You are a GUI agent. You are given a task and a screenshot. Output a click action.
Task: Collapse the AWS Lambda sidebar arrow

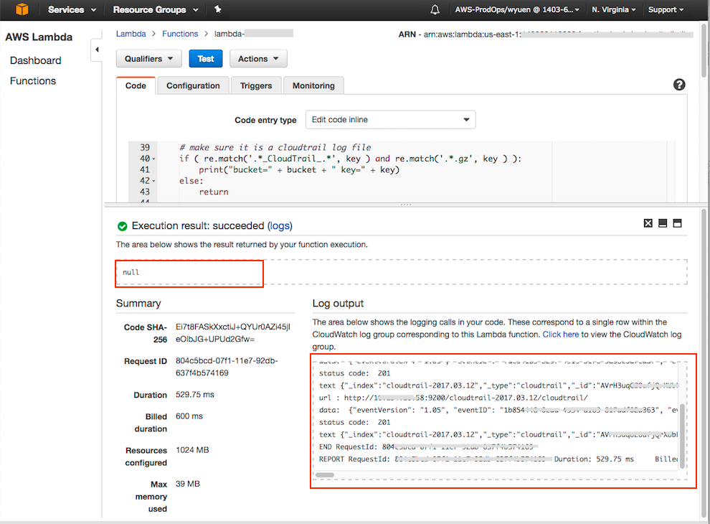coord(97,50)
